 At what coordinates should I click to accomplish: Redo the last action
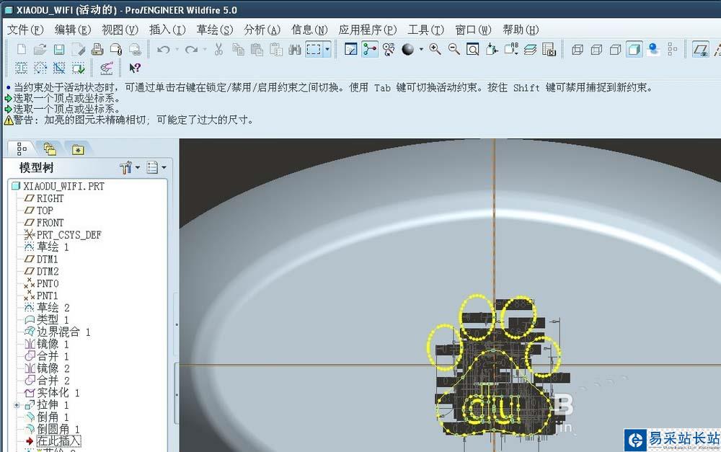tap(191, 49)
